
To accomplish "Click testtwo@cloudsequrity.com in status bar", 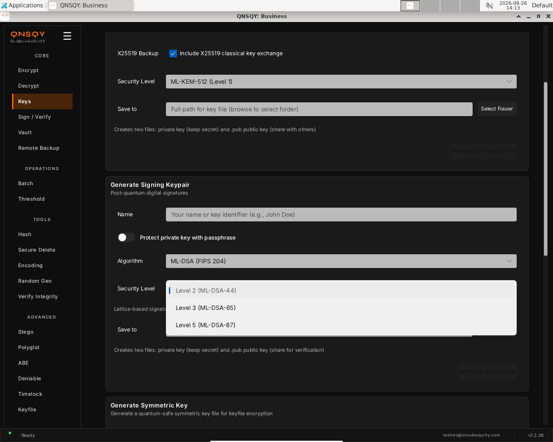I will (471, 435).
